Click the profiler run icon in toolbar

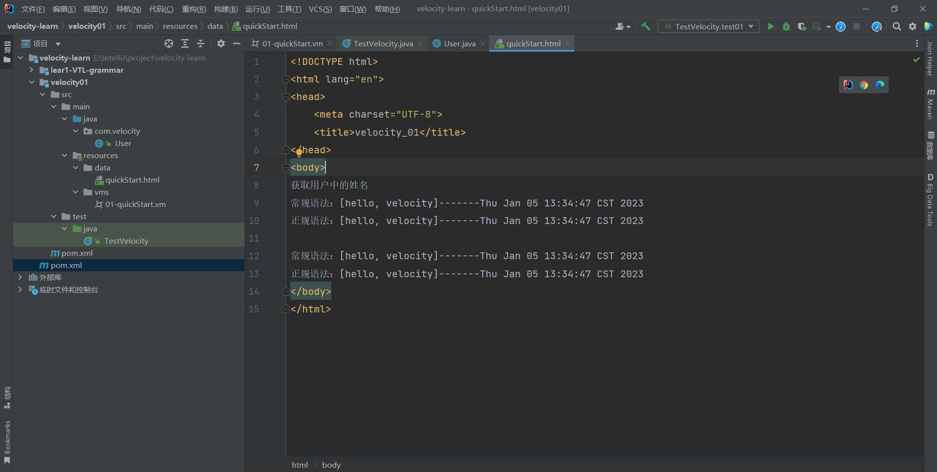point(817,26)
